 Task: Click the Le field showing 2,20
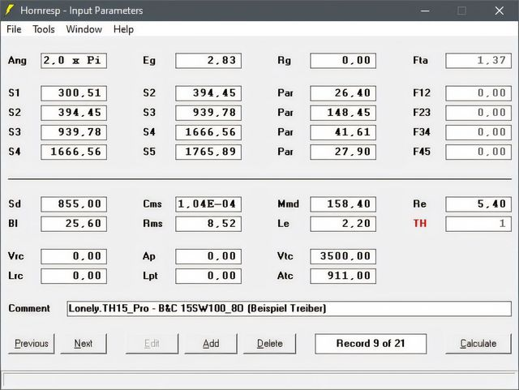coord(343,224)
